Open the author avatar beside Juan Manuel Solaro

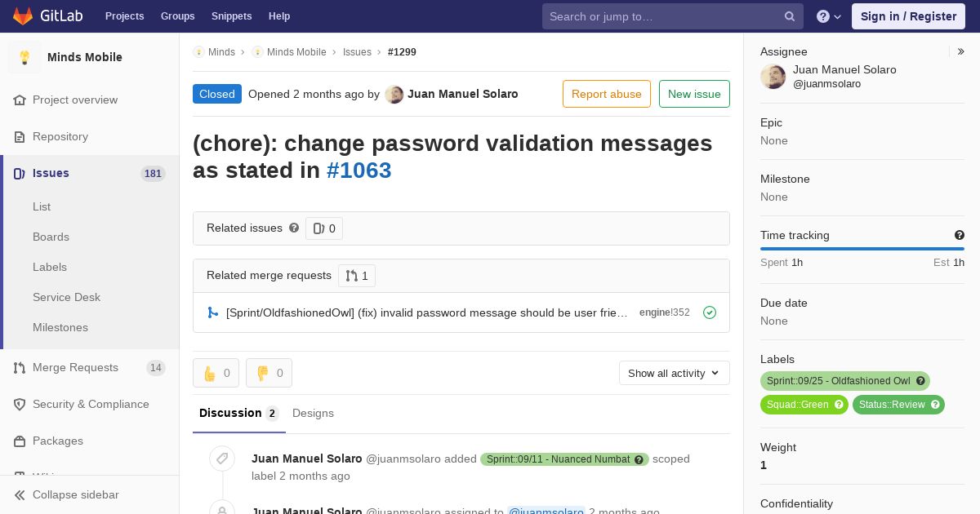(394, 94)
